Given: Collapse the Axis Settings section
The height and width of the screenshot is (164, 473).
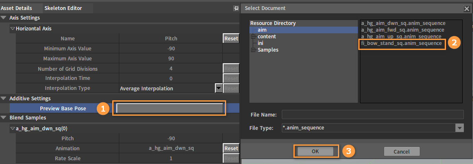Looking at the screenshot, I should pyautogui.click(x=4, y=18).
